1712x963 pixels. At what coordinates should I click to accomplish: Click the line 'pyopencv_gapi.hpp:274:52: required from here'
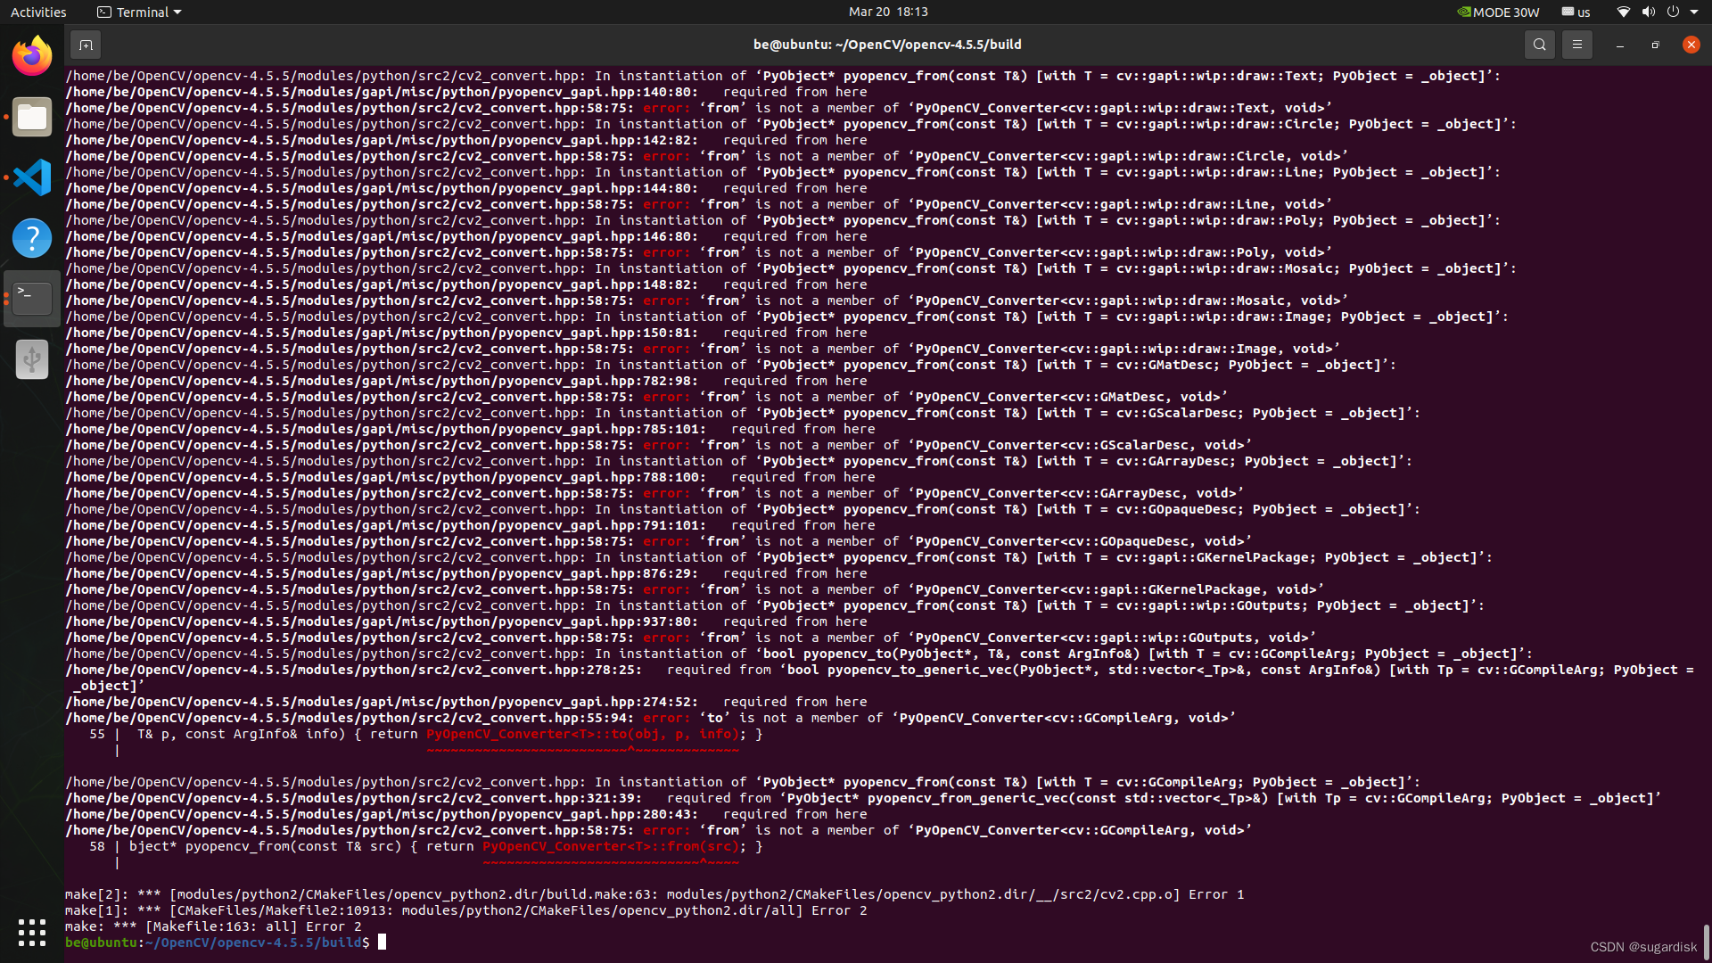coord(466,702)
